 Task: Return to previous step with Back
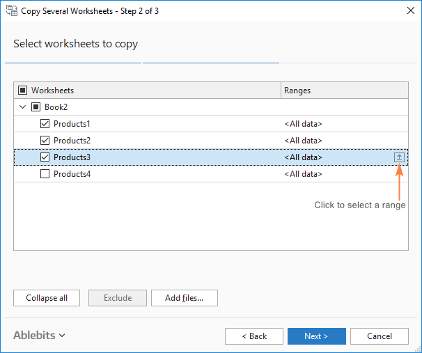coord(253,336)
